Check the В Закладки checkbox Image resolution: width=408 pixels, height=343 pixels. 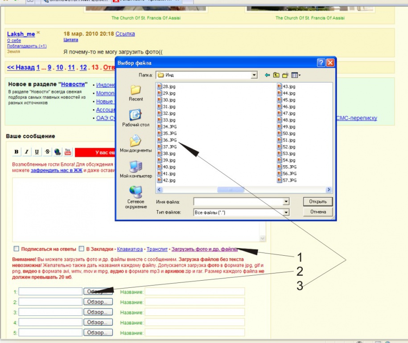pyautogui.click(x=82, y=249)
